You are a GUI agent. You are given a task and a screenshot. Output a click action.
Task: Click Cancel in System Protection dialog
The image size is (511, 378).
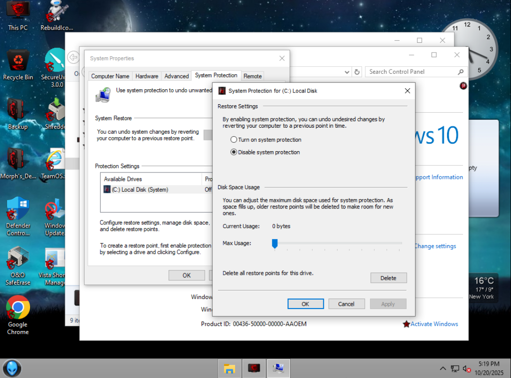click(346, 304)
